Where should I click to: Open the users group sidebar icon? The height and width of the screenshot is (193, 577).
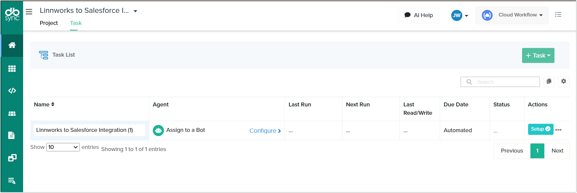(12, 114)
